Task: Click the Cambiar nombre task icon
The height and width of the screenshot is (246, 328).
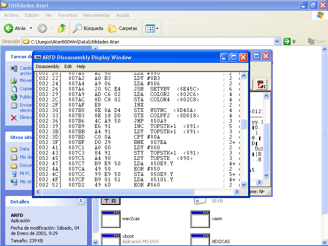Action: (x=14, y=68)
